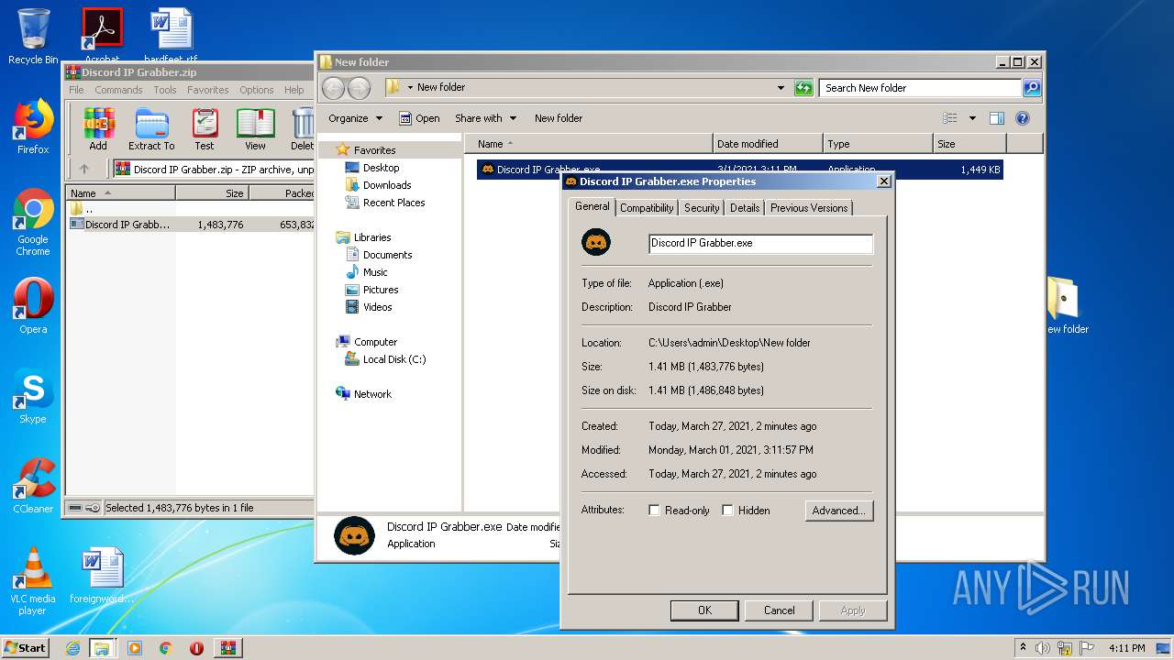The height and width of the screenshot is (660, 1174).
Task: Click the Test icon in WinRAR toolbar
Action: tap(205, 129)
